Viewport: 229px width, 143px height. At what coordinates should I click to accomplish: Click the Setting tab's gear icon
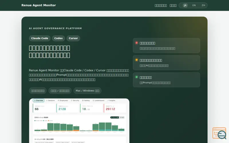point(83,101)
